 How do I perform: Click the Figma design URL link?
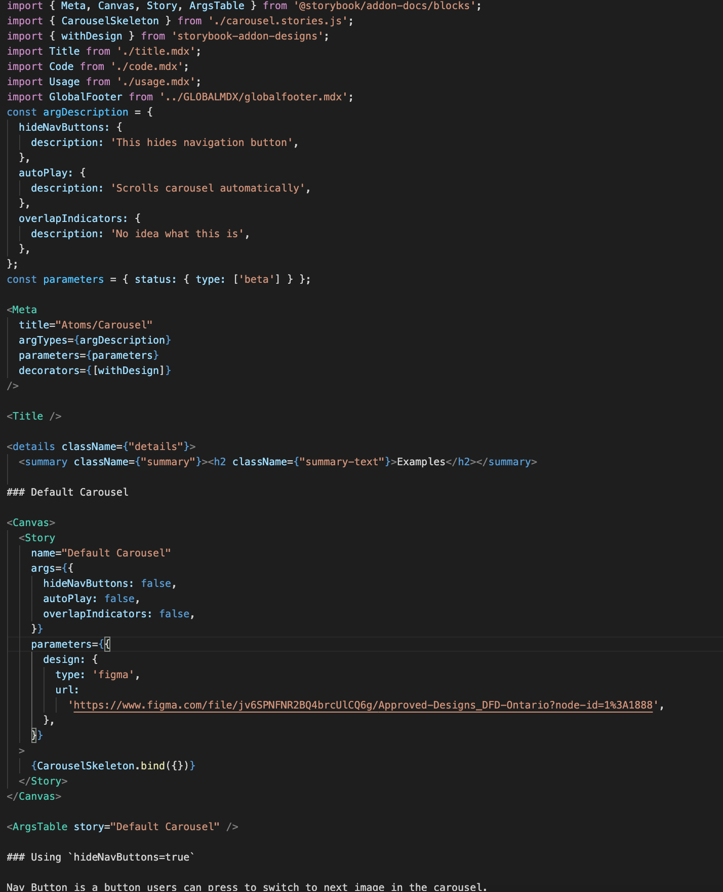click(x=363, y=705)
